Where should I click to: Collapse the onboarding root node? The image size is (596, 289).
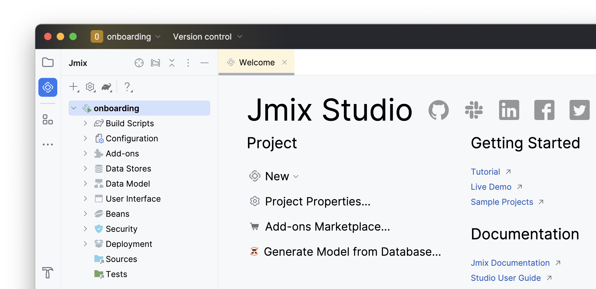click(x=74, y=108)
